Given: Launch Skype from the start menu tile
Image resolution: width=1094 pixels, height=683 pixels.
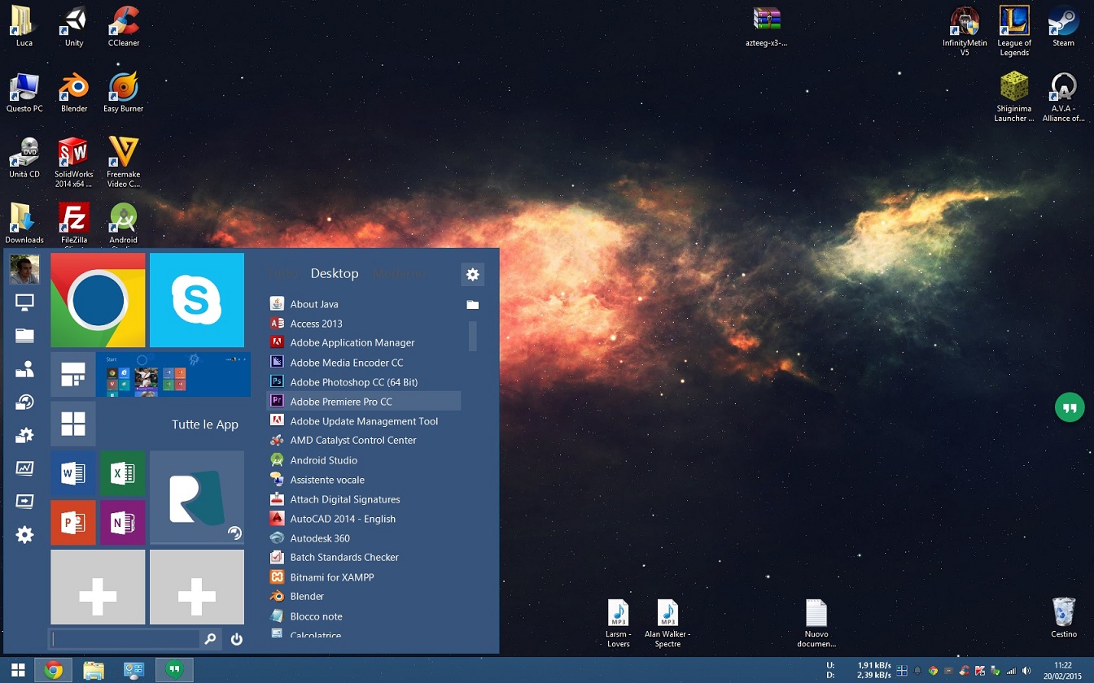Looking at the screenshot, I should click(x=197, y=300).
